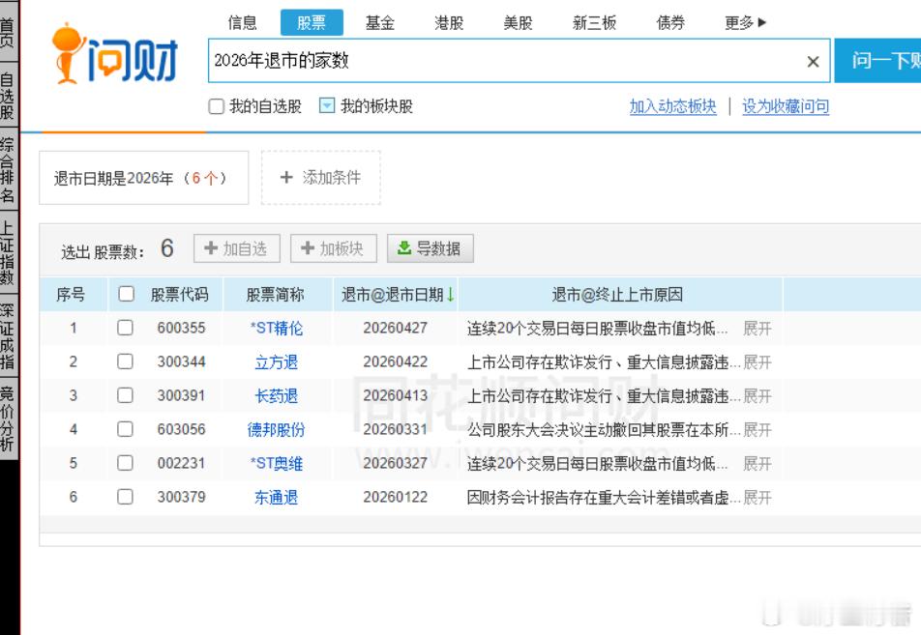
Task: Open the 东通退 stock link
Action: coord(276,498)
